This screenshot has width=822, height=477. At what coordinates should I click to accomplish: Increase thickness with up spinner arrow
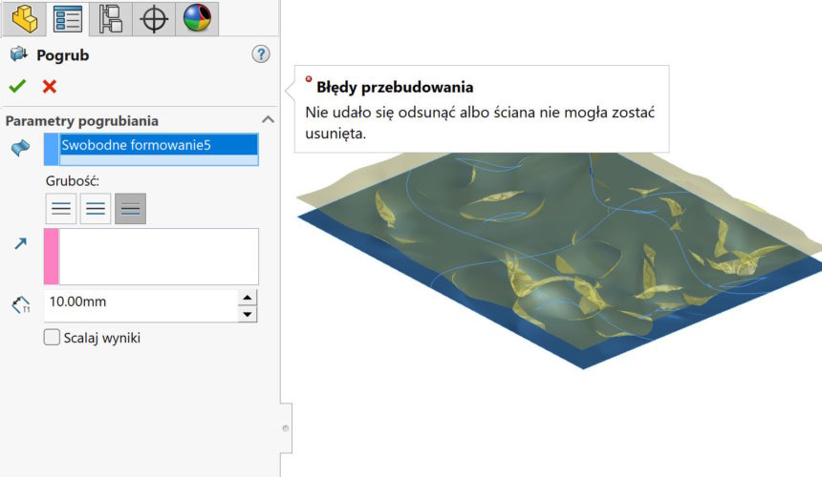[x=248, y=297]
